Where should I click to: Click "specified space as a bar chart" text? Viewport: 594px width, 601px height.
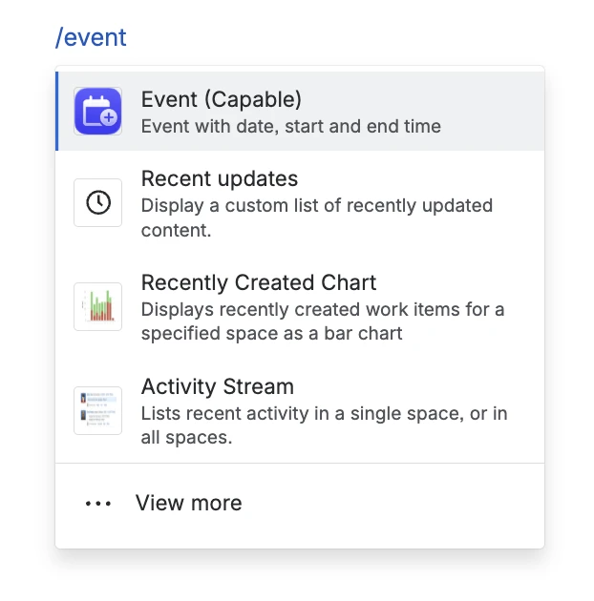point(271,333)
